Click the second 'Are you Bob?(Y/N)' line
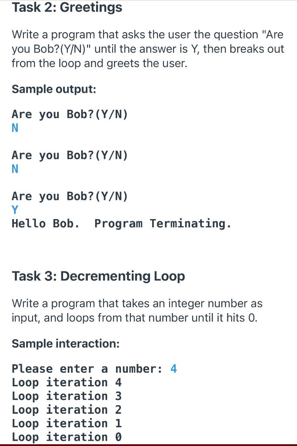The width and height of the screenshot is (297, 446). point(70,155)
